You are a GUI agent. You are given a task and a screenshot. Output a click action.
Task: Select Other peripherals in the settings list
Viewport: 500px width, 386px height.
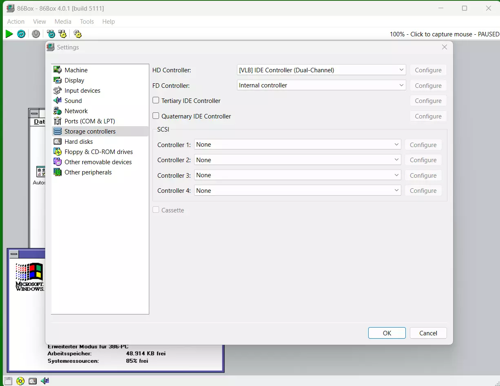[x=100, y=172]
